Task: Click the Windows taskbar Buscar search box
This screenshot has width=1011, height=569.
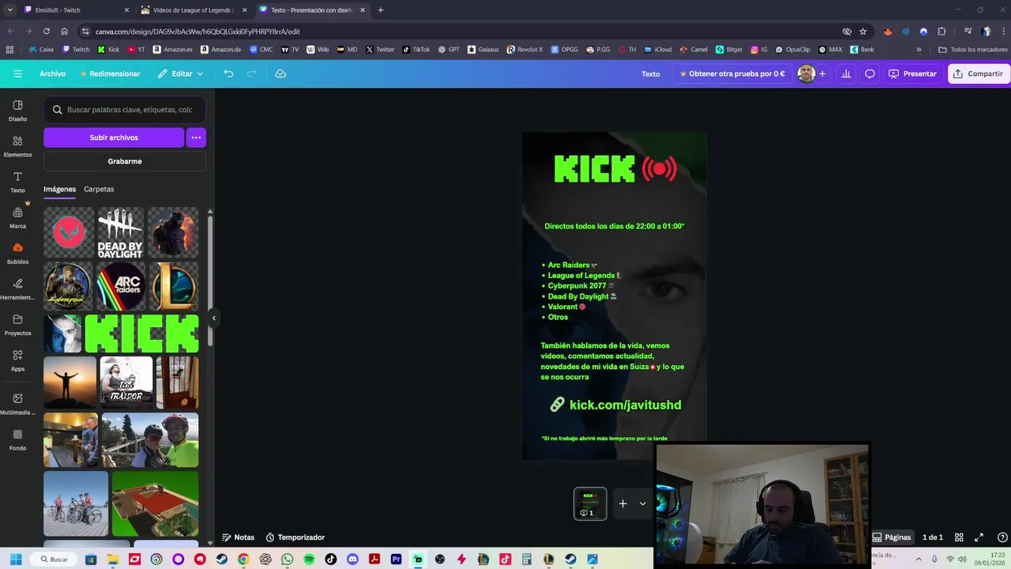Action: [x=54, y=560]
